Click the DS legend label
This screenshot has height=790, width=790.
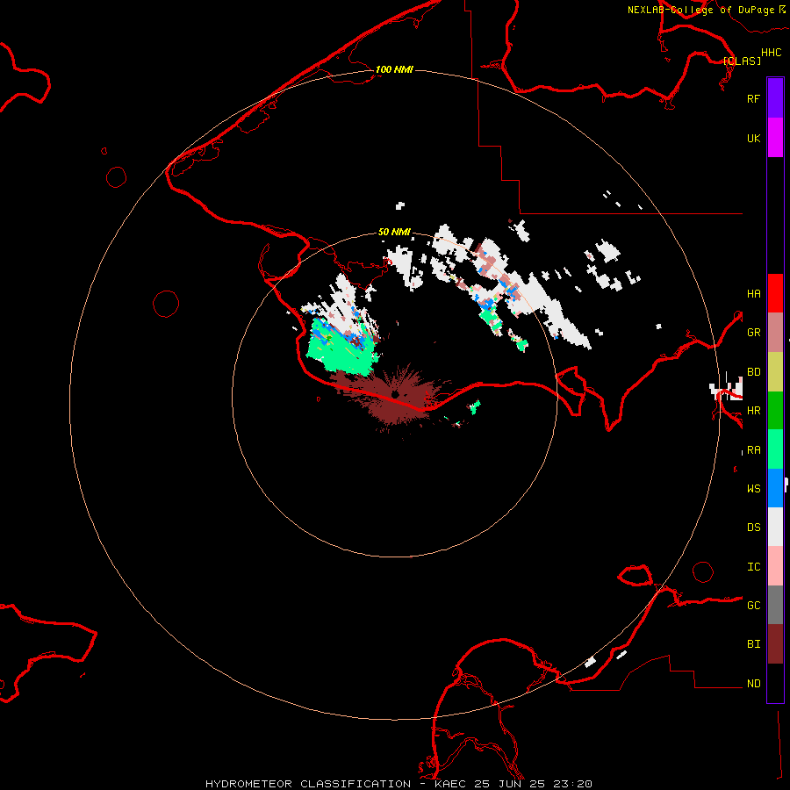(753, 527)
